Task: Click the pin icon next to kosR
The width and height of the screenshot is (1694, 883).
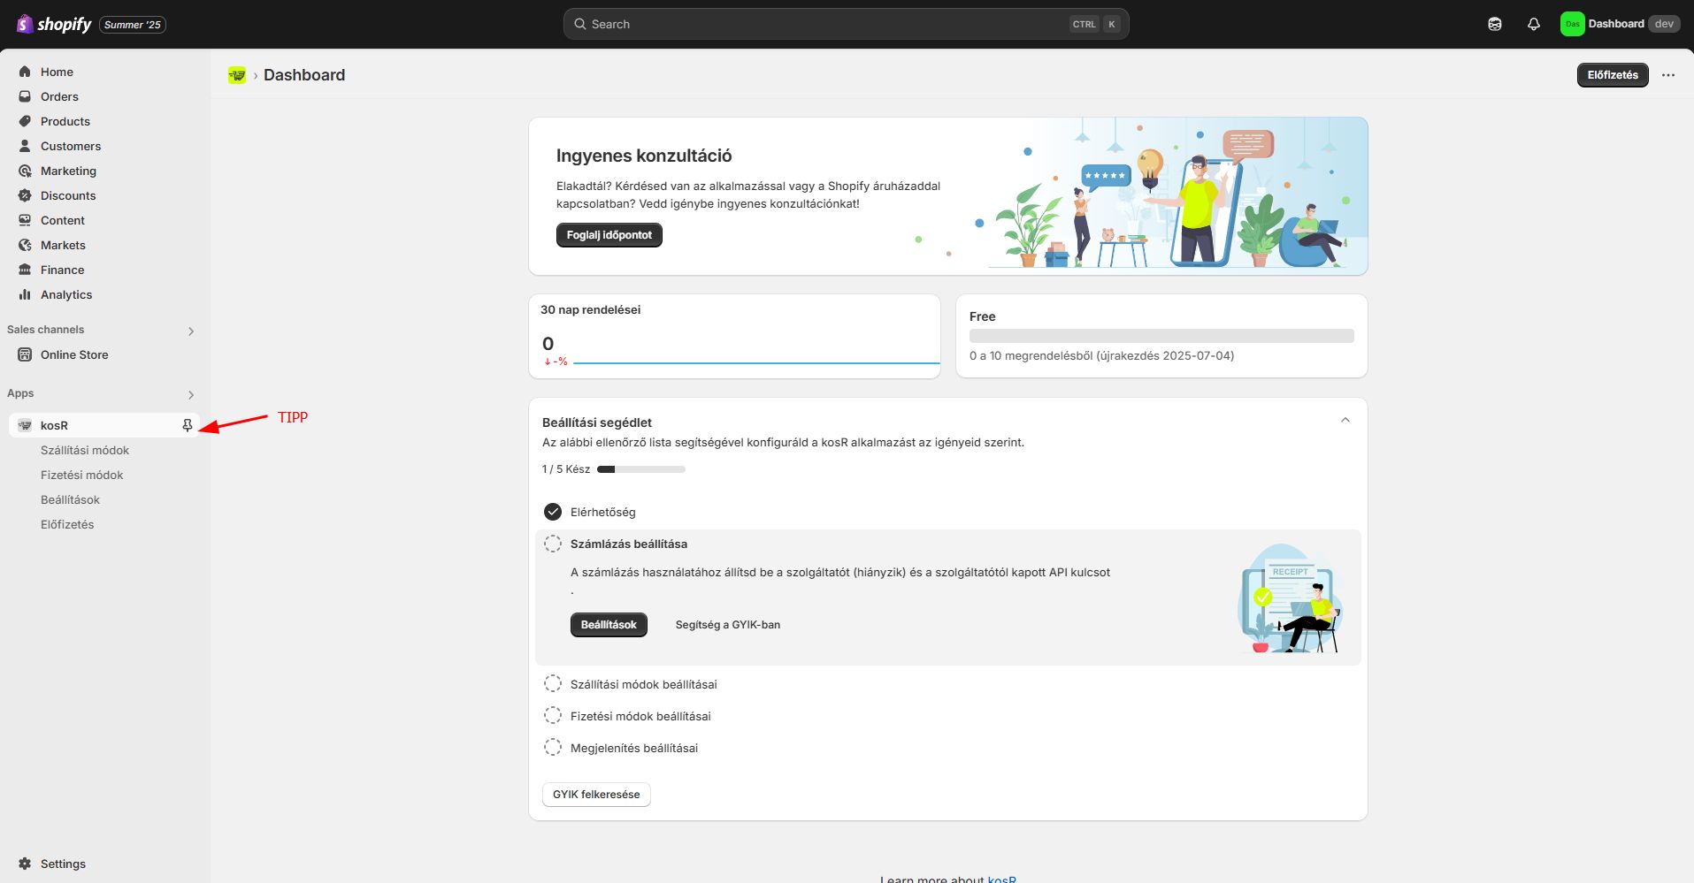Action: [x=188, y=425]
